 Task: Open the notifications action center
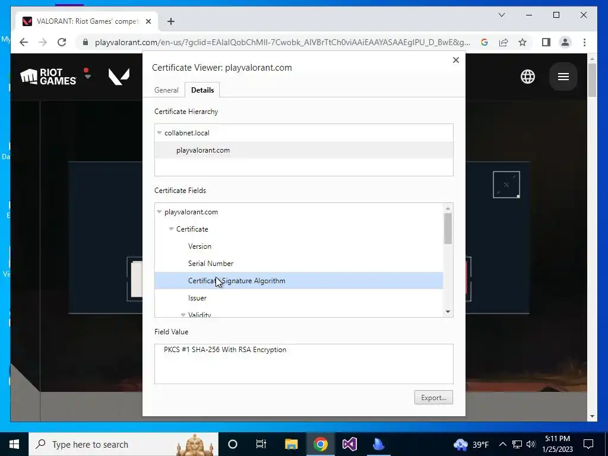(588, 444)
